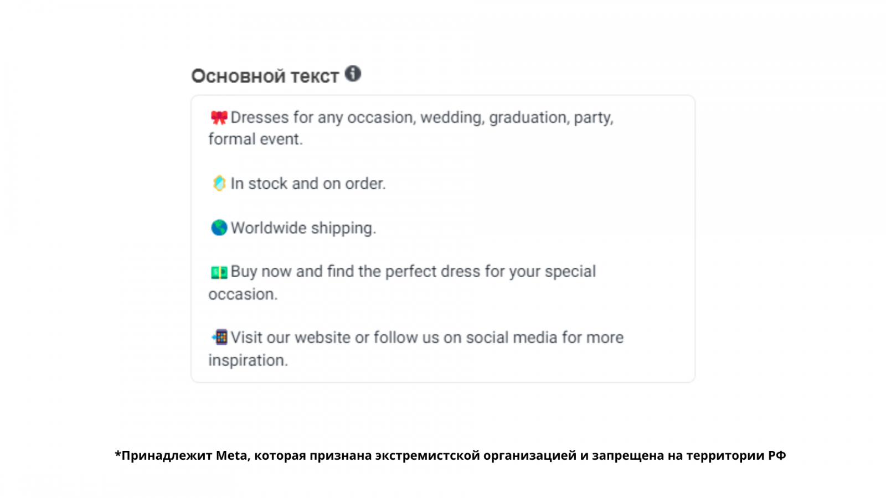Image resolution: width=886 pixels, height=498 pixels.
Task: Click the line 'Visit our website or follow us'
Action: pyautogui.click(x=426, y=337)
